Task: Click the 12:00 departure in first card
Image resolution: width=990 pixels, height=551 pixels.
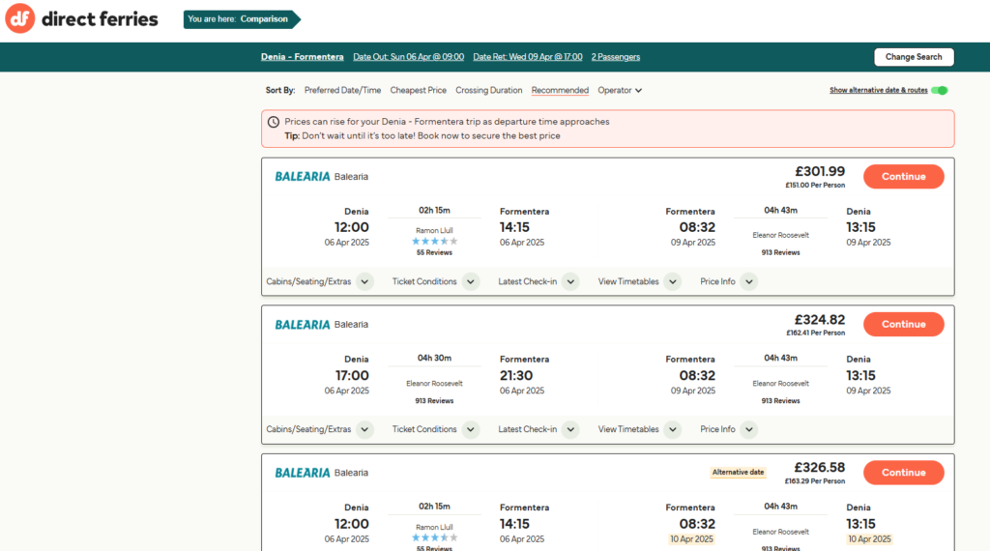Action: point(352,227)
